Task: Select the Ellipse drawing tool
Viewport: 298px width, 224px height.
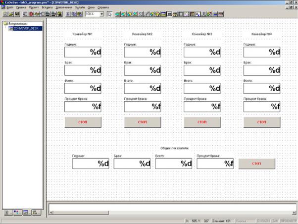Action: coord(129,14)
